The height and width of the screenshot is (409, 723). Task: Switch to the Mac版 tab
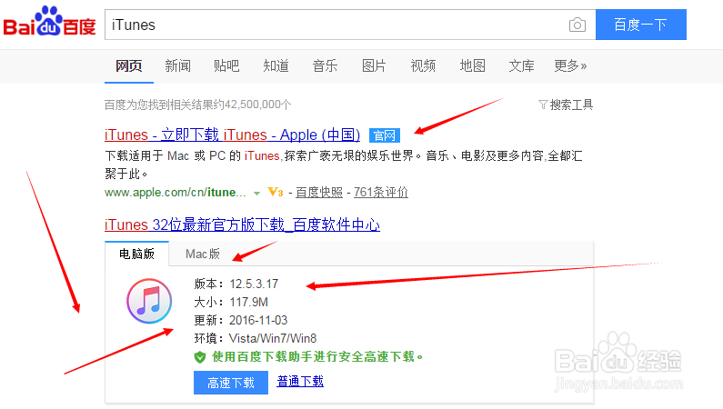pos(203,254)
